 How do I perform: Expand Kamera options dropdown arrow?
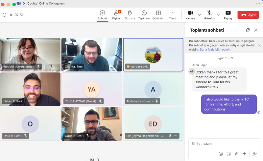point(200,15)
